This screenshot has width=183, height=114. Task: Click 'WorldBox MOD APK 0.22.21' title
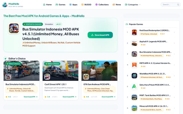[152, 74]
